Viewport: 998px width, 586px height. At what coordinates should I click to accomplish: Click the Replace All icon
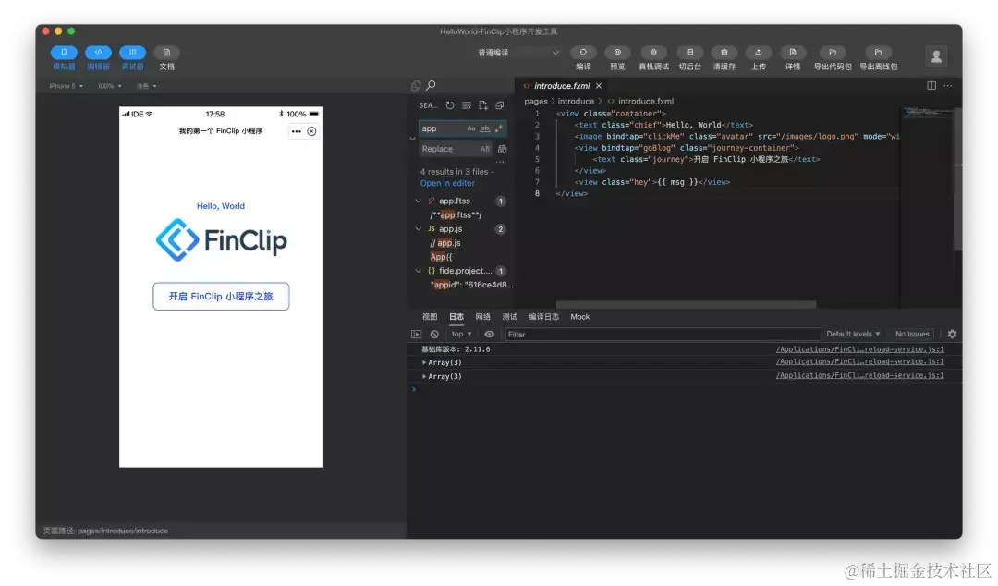pos(502,149)
